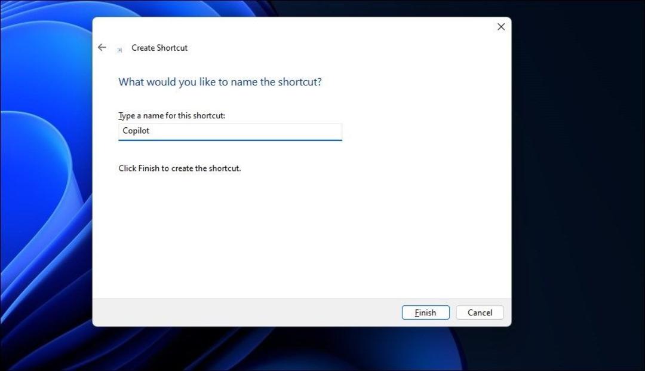
Task: Cancel the shortcut creation
Action: (x=480, y=312)
